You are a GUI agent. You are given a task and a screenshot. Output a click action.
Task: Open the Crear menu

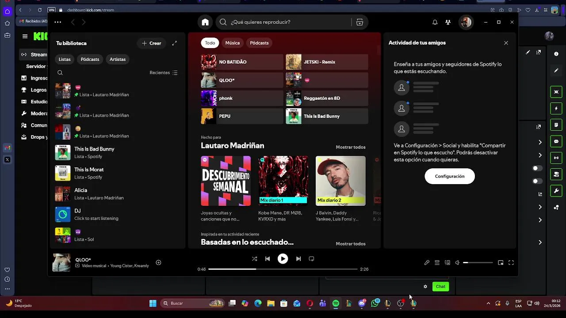point(152,43)
